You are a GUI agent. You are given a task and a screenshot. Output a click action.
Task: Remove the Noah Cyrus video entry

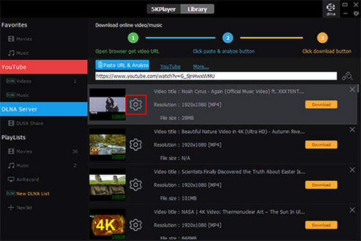point(353,89)
